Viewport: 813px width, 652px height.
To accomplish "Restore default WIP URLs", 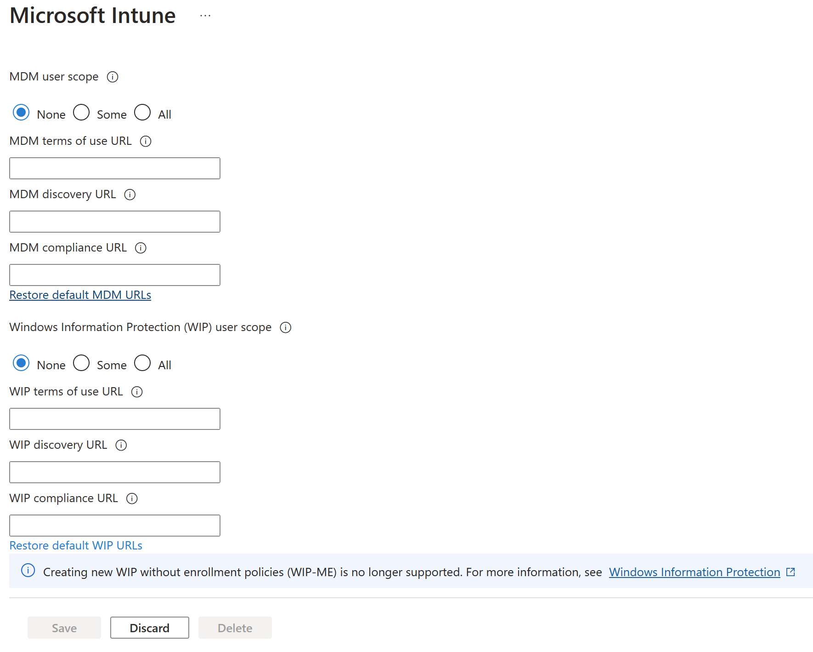I will pos(76,545).
